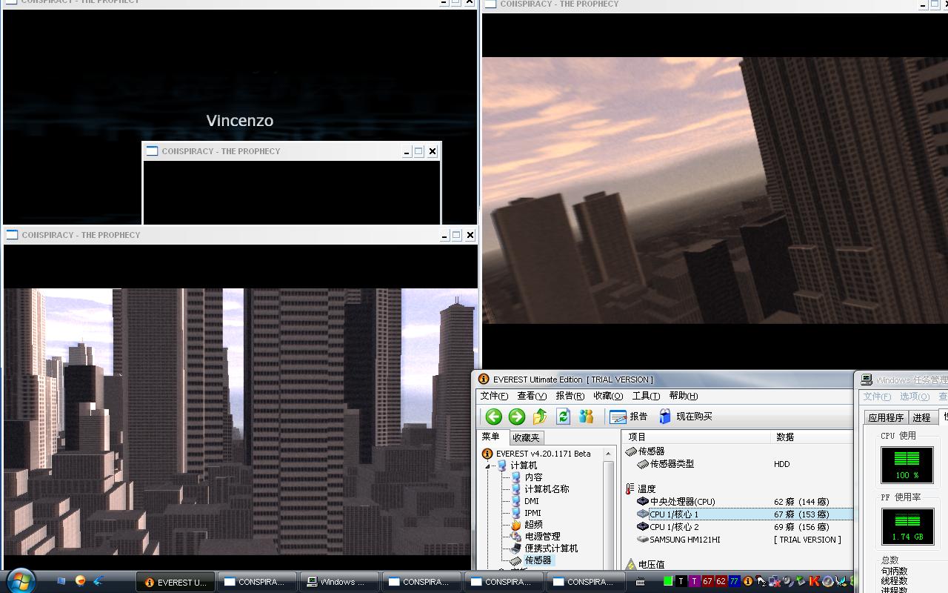Click the EVEREST forward navigation arrow
The image size is (948, 593).
(x=517, y=417)
